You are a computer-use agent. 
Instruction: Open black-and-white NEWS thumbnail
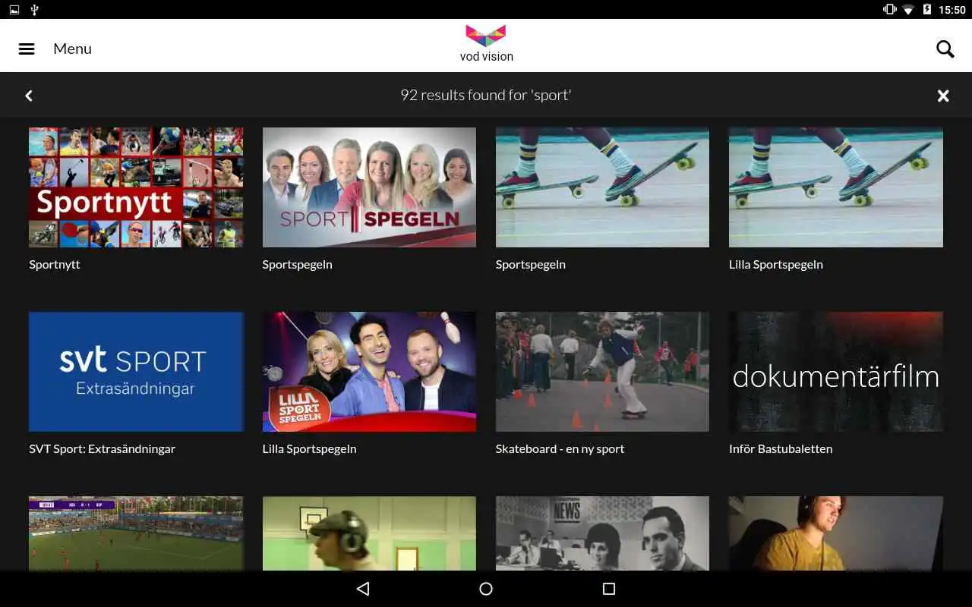point(602,533)
